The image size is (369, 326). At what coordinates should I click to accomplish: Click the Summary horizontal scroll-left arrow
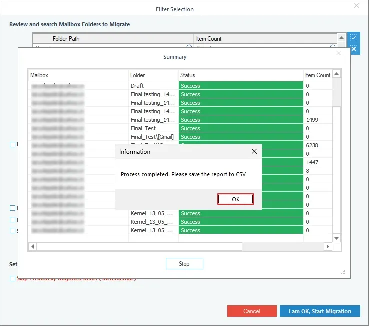point(33,246)
